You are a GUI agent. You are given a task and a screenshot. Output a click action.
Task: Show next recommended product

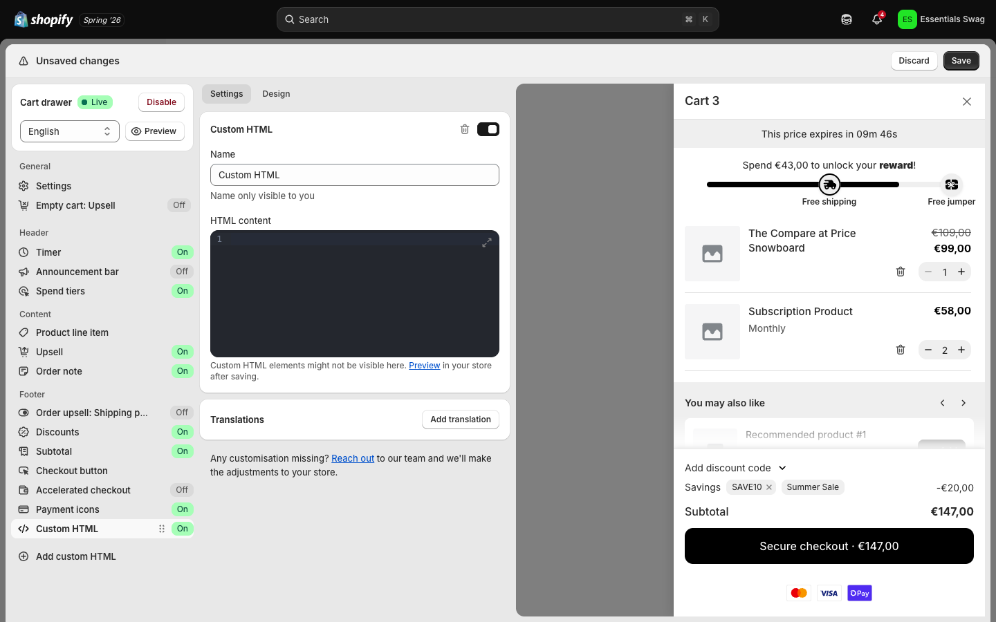pyautogui.click(x=963, y=403)
